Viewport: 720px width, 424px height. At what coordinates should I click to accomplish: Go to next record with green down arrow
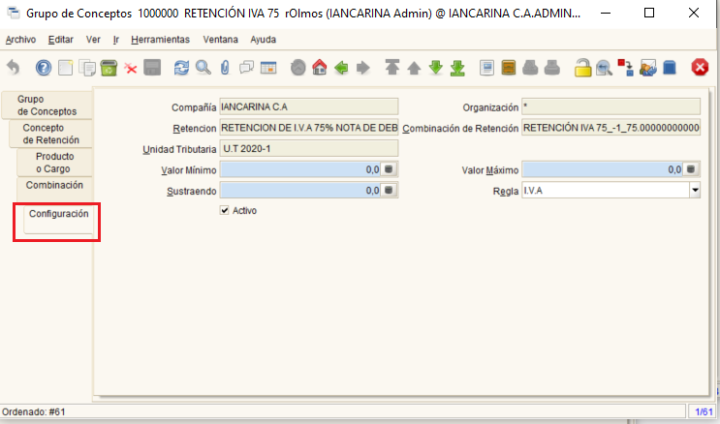click(x=435, y=68)
